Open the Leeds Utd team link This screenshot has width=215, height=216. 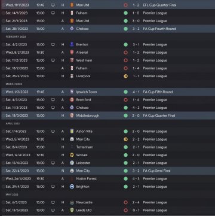tap(84, 211)
